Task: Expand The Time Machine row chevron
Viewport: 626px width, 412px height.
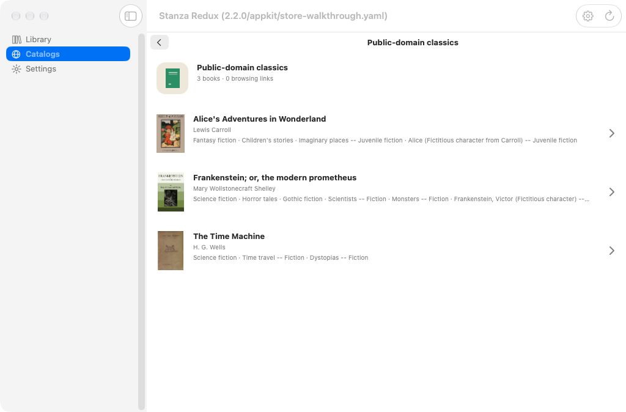Action: click(611, 251)
